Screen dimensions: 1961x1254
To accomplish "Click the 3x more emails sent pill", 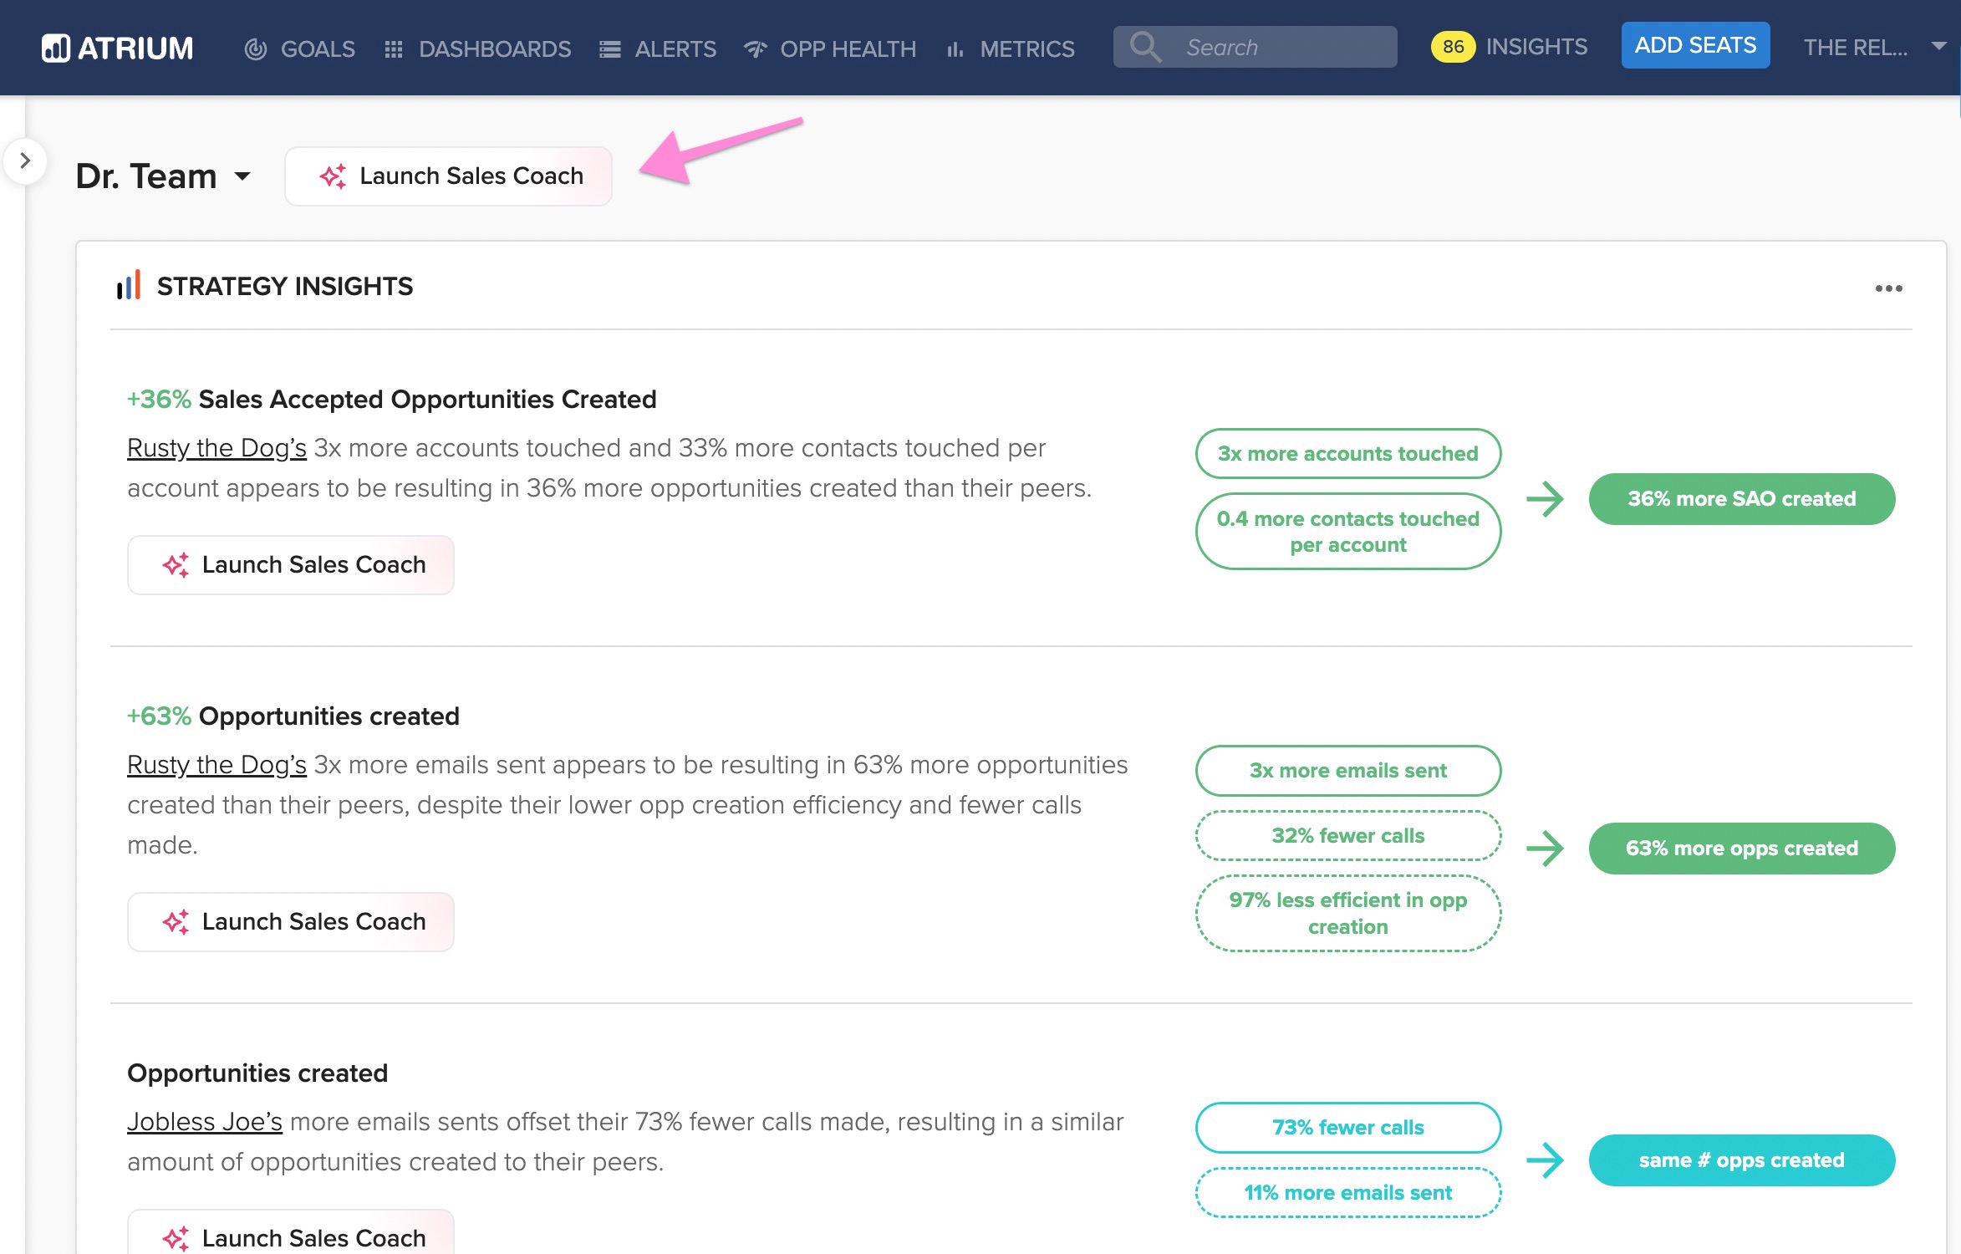I will point(1347,771).
